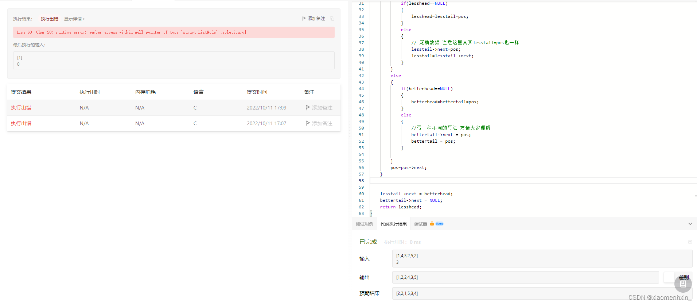The image size is (697, 304).
Task: Open the 调试器 Beta tab
Action: [x=428, y=224]
